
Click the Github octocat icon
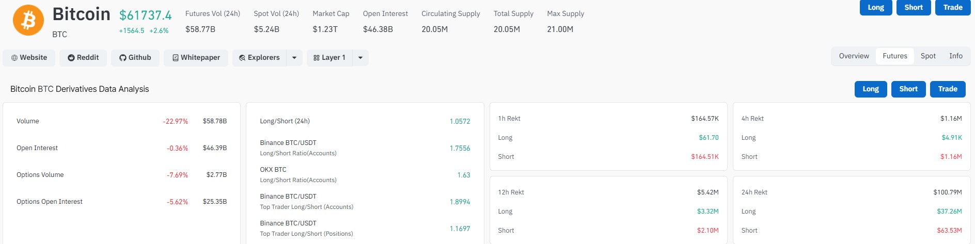coord(123,58)
